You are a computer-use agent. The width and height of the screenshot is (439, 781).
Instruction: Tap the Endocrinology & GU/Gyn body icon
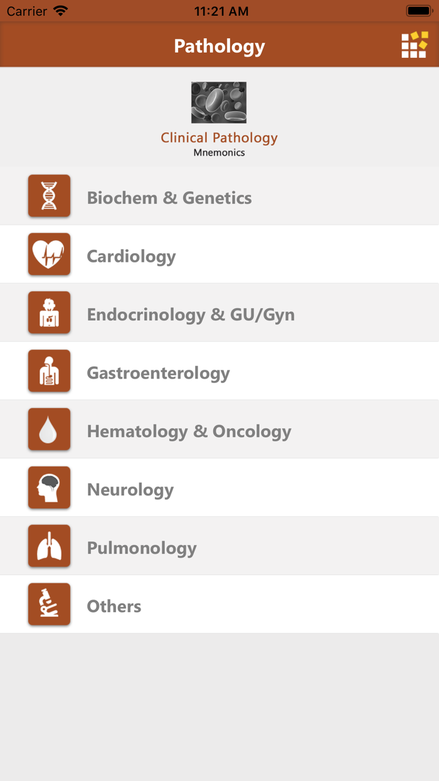pos(49,312)
